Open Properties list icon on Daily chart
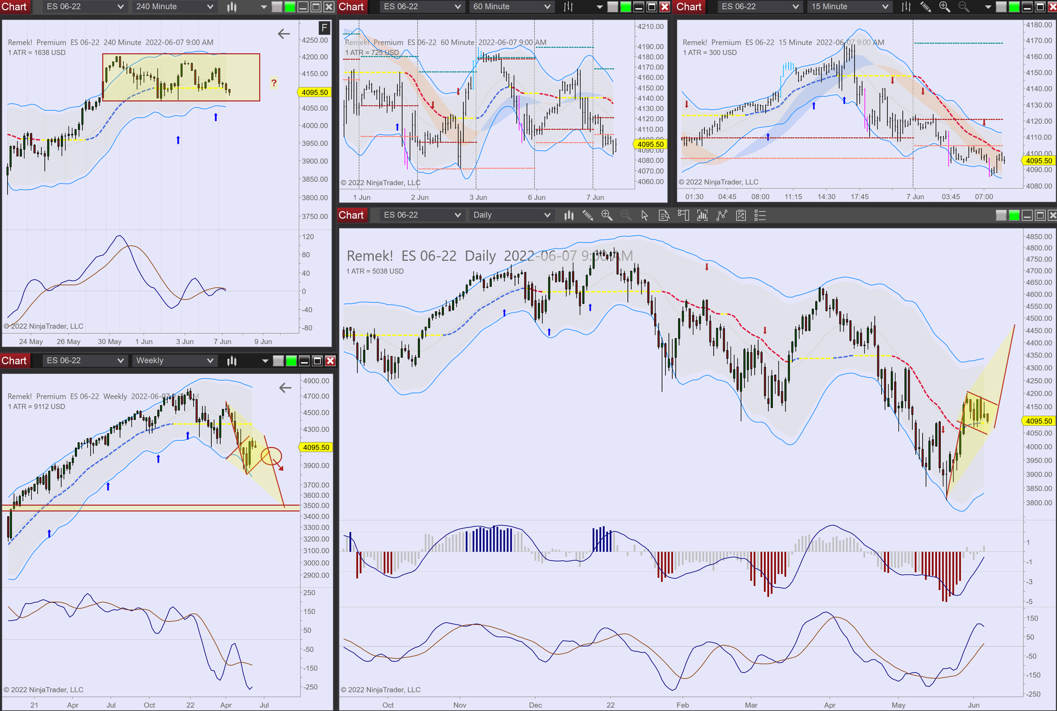This screenshot has height=711, width=1057. click(760, 215)
